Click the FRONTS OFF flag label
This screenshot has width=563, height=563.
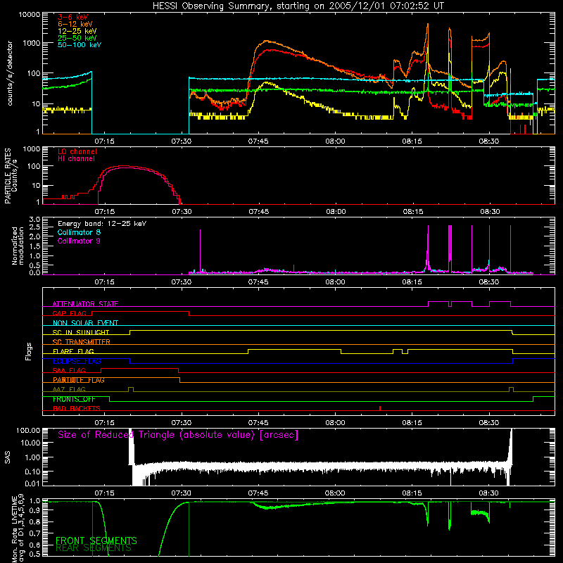click(74, 399)
